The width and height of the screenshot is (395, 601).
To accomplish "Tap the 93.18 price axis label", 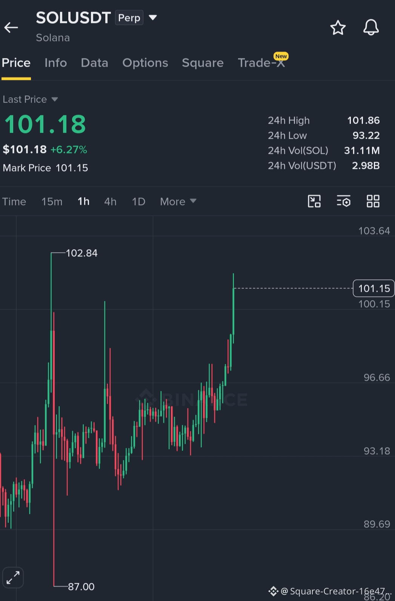I will [377, 451].
